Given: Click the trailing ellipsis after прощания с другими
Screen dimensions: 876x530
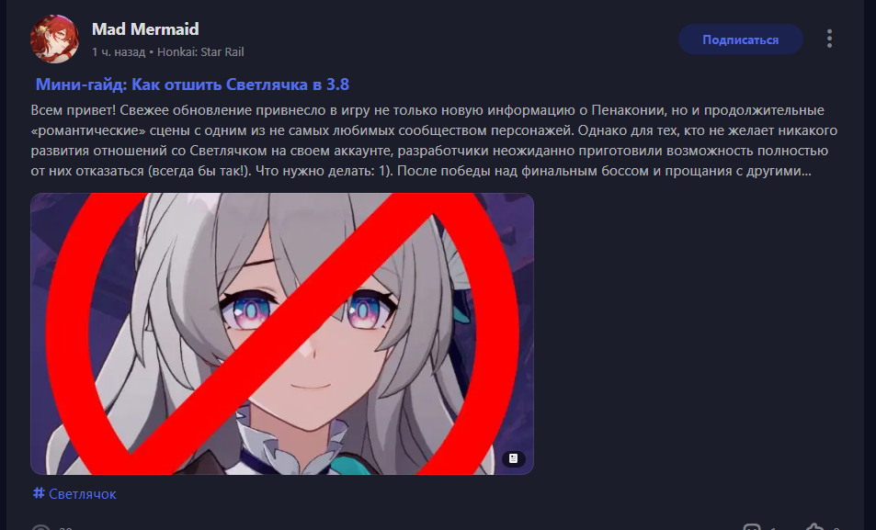Looking at the screenshot, I should point(806,172).
